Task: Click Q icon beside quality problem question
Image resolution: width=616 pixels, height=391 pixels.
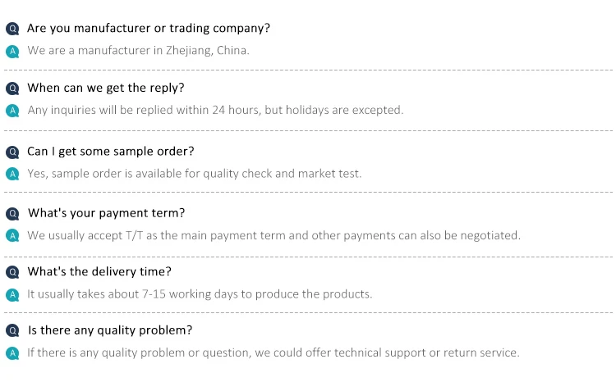Action: pos(12,331)
